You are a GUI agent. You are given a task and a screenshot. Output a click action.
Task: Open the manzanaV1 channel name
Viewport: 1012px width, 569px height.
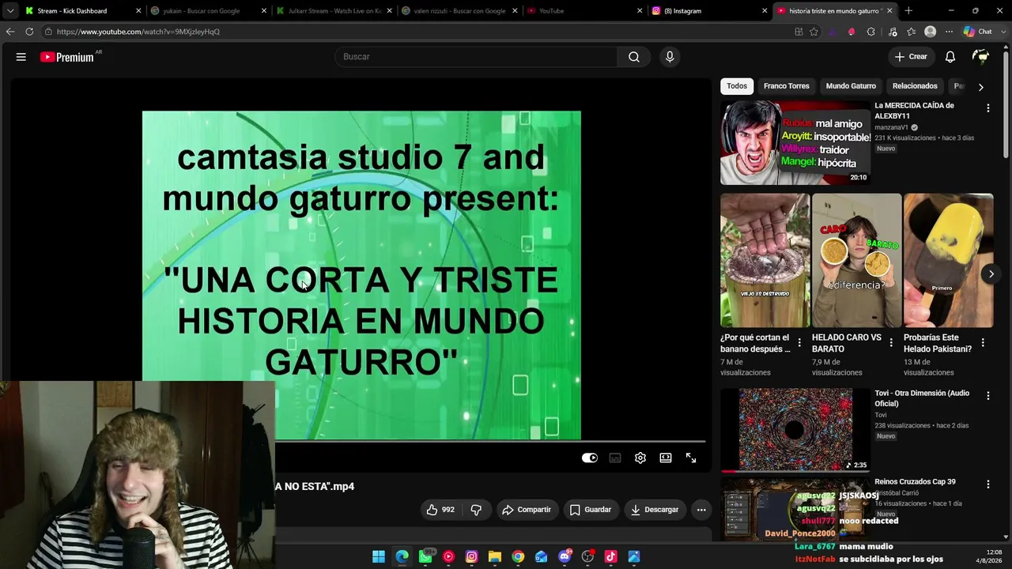(891, 127)
